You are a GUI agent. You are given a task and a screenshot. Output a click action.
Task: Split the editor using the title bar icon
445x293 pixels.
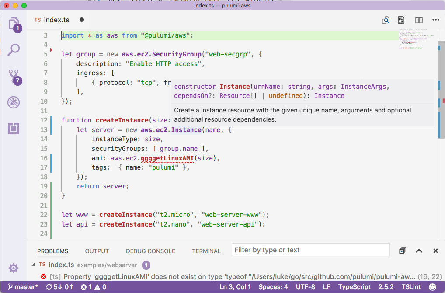point(419,20)
